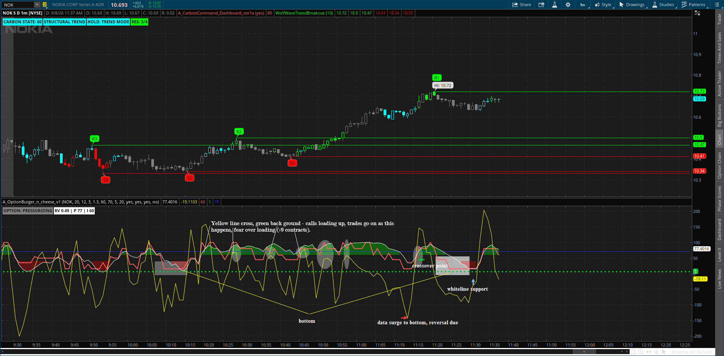Click the 10.41 red price axis tag
The height and width of the screenshot is (356, 724).
(700, 156)
